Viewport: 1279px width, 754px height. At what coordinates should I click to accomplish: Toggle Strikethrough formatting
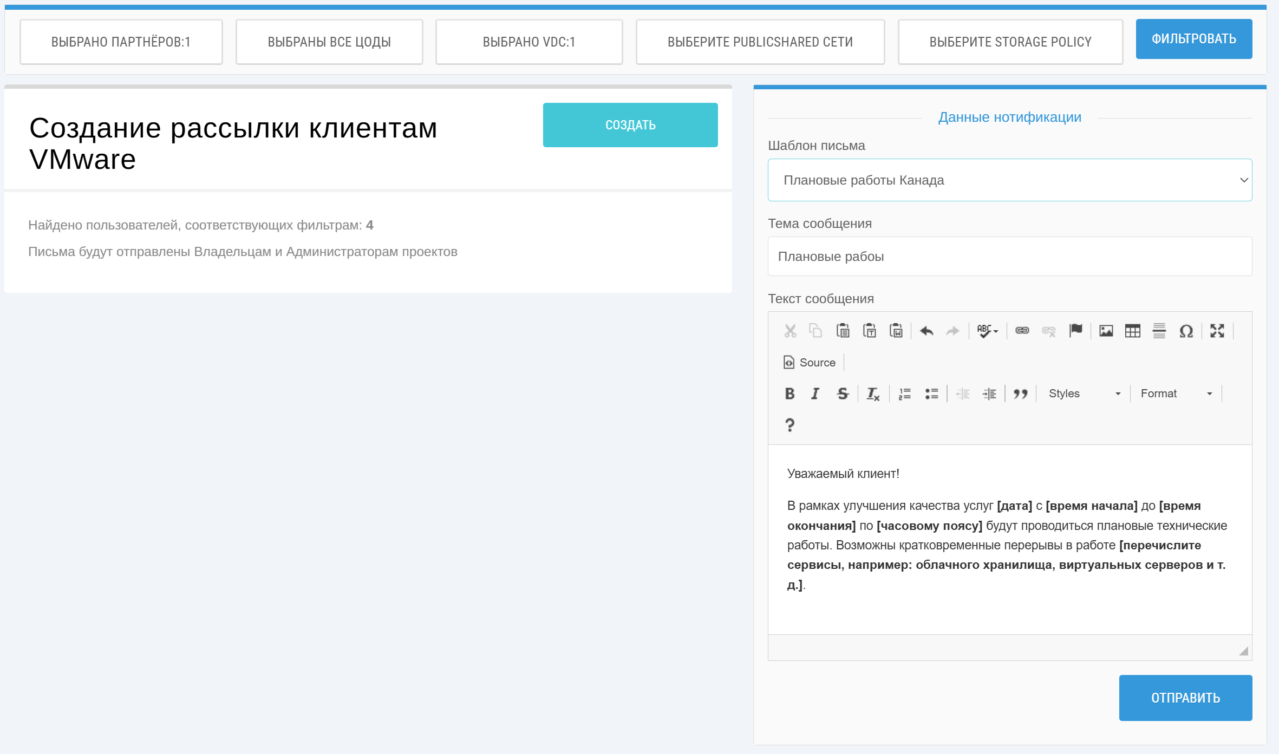pos(843,394)
